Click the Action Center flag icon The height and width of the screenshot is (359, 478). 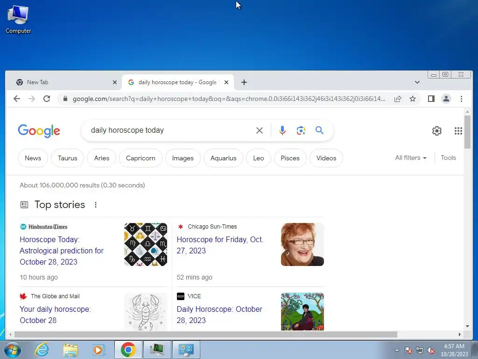coord(408,351)
